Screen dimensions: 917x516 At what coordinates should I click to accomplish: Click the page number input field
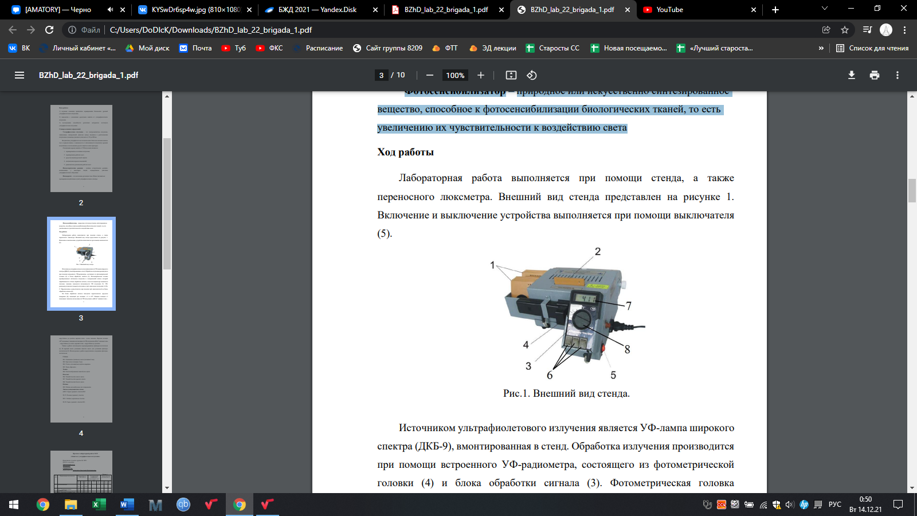(382, 75)
